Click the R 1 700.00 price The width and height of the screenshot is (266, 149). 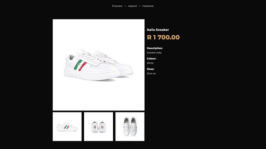click(x=163, y=37)
